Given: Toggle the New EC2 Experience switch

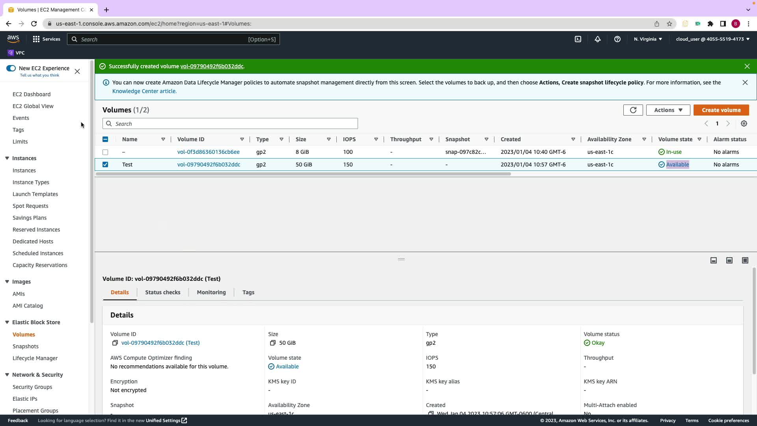Looking at the screenshot, I should pos(11,68).
